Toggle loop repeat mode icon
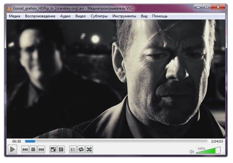 [x=81, y=149]
